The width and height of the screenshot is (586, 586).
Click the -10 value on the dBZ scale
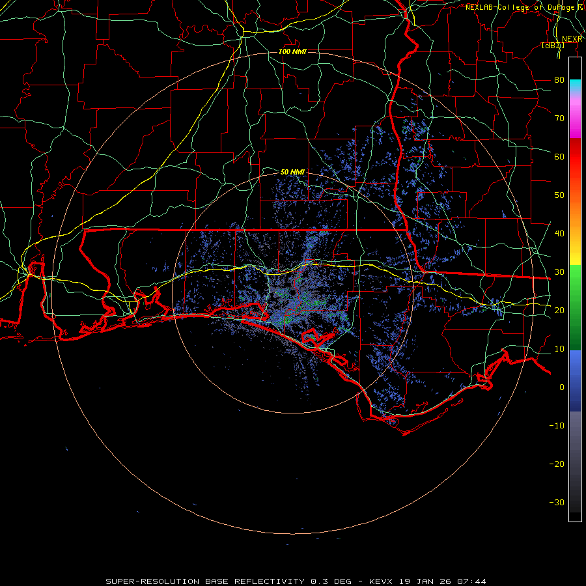(557, 426)
